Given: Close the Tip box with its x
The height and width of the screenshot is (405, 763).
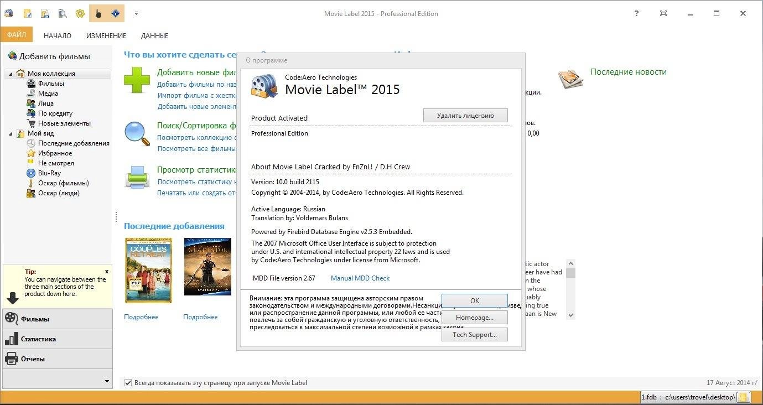Looking at the screenshot, I should coord(107,272).
